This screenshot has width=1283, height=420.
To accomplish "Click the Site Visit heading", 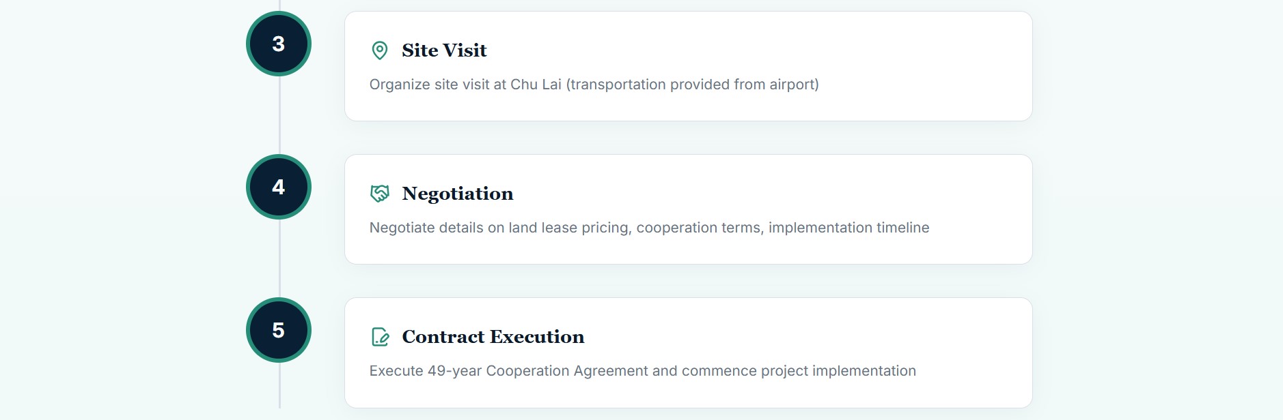I will tap(444, 50).
